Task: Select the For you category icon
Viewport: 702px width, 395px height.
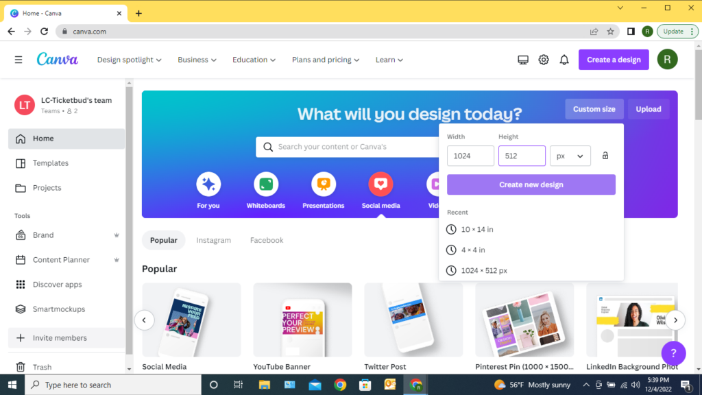Action: (x=208, y=184)
